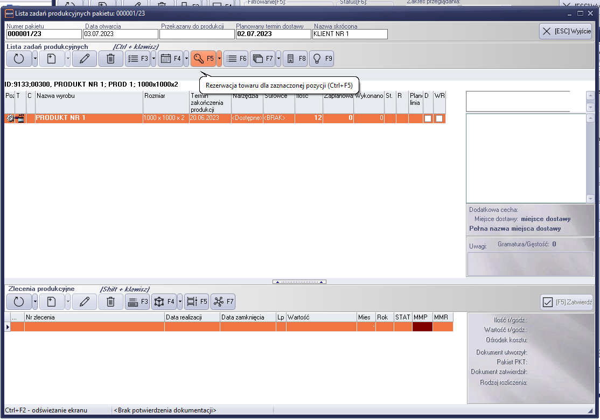Image resolution: width=600 pixels, height=420 pixels.
Task: Open dropdown arrow next to upper refresh button
Action: (35, 59)
